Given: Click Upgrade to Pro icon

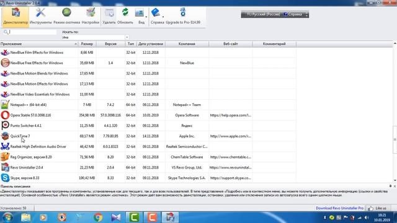Looking at the screenshot, I should (x=183, y=12).
